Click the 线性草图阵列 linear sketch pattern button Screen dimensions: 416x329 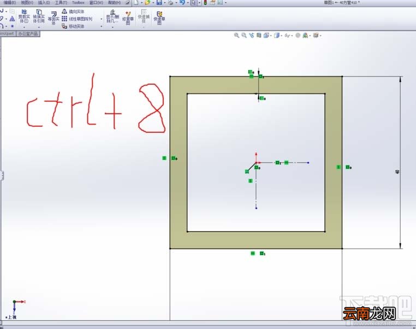click(x=77, y=19)
